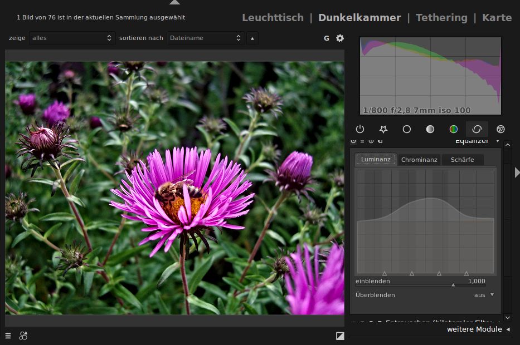
Task: Select the Chrominanz tab
Action: click(419, 160)
